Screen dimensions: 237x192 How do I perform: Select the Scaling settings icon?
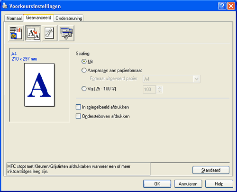coord(33,33)
